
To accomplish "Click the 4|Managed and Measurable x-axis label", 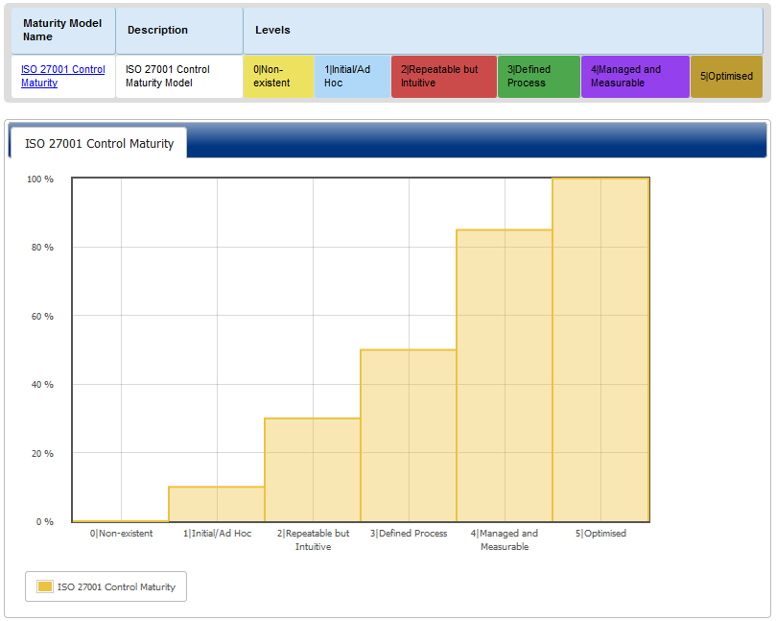I will click(x=505, y=539).
